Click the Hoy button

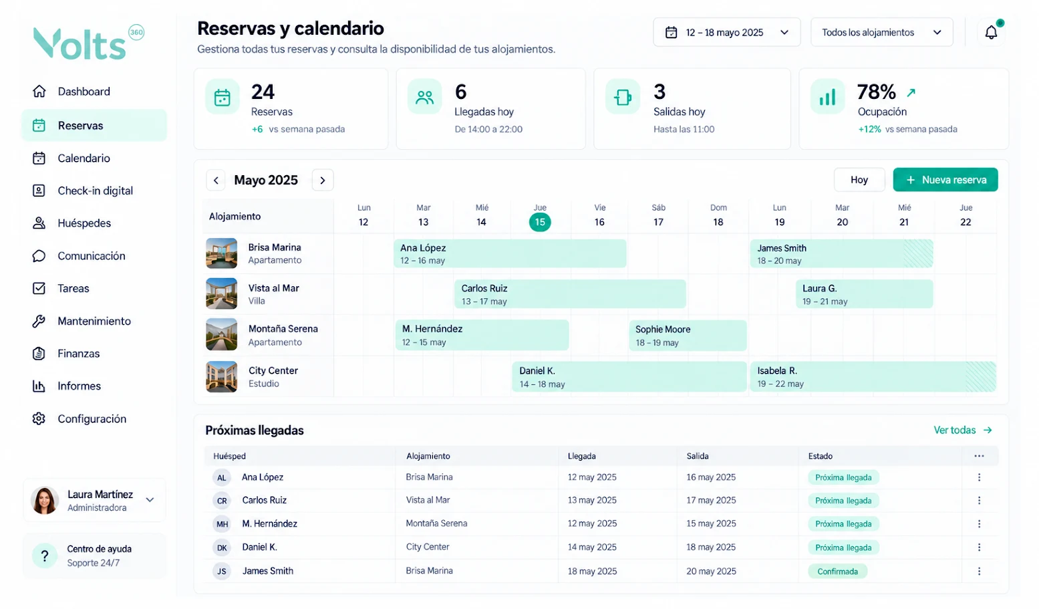(x=859, y=180)
